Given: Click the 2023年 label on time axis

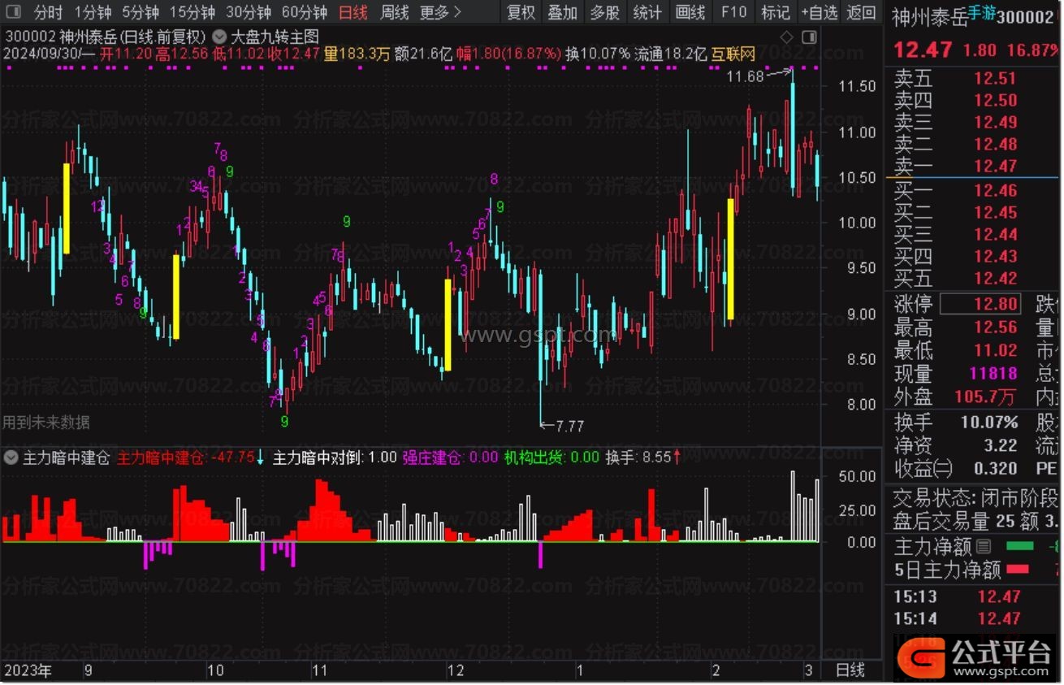Looking at the screenshot, I should 27,671.
